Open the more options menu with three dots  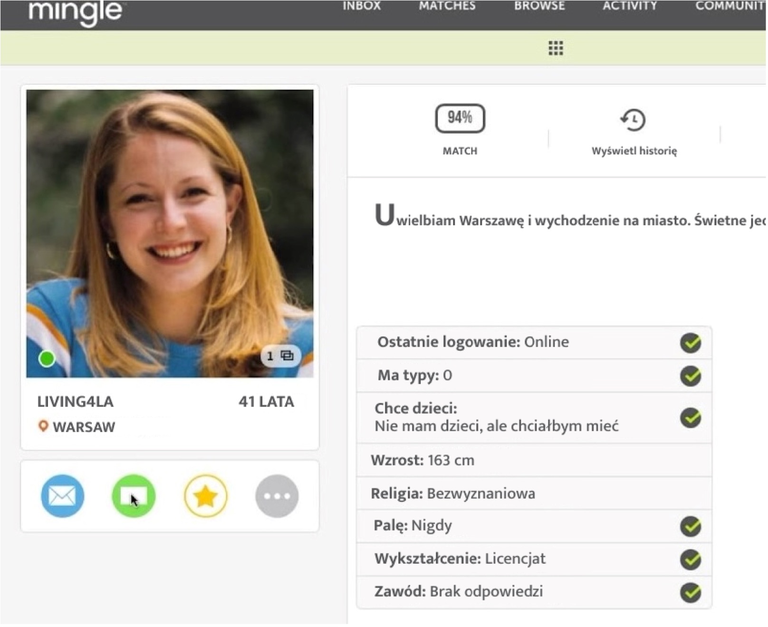coord(277,495)
